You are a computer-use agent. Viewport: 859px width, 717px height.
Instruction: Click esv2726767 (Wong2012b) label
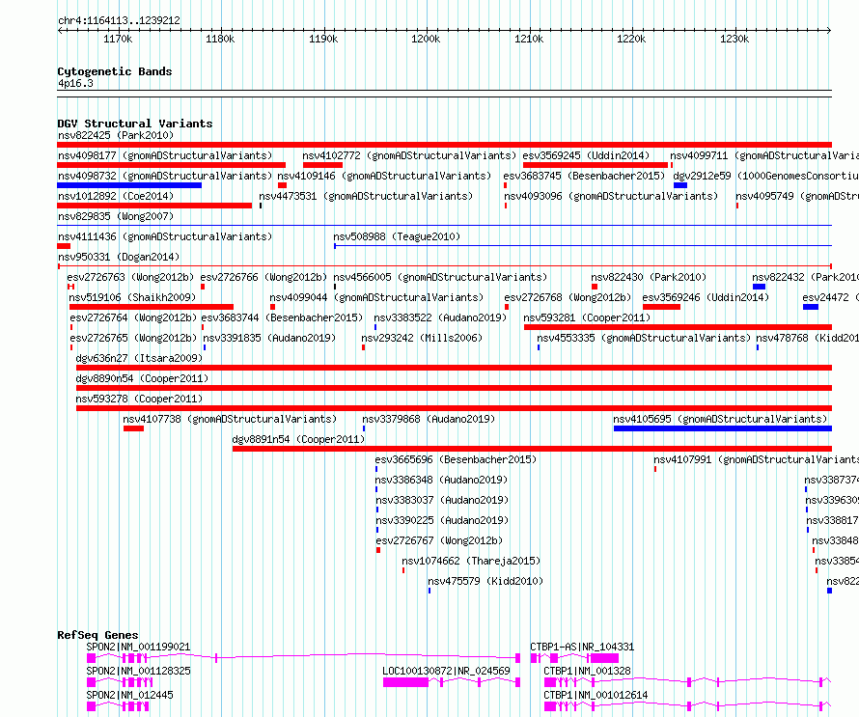click(x=439, y=540)
